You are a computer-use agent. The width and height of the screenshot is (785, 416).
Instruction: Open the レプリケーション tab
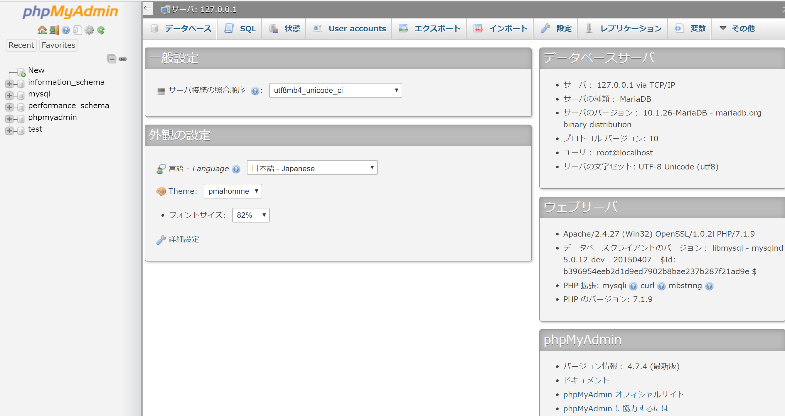[623, 29]
